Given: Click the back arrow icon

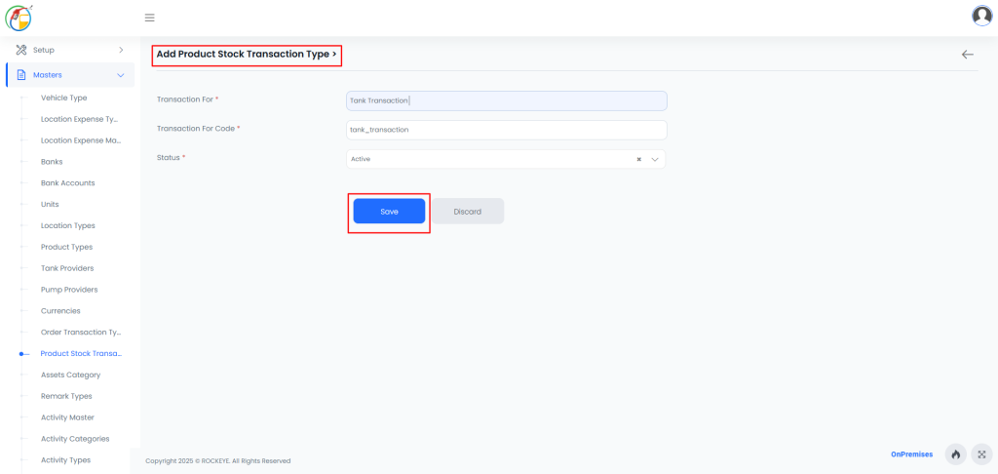Looking at the screenshot, I should point(967,55).
